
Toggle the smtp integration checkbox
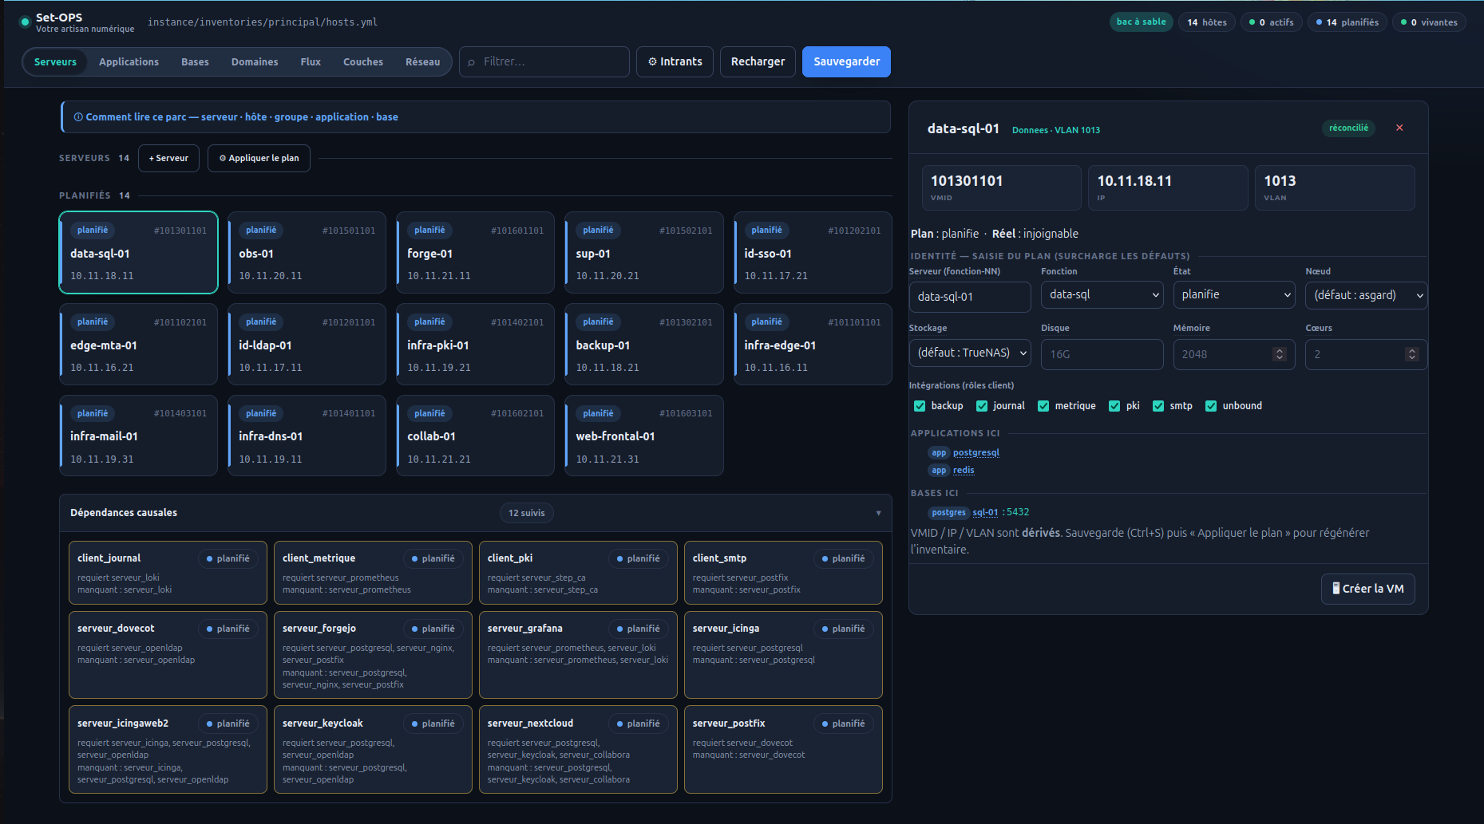(x=1158, y=406)
